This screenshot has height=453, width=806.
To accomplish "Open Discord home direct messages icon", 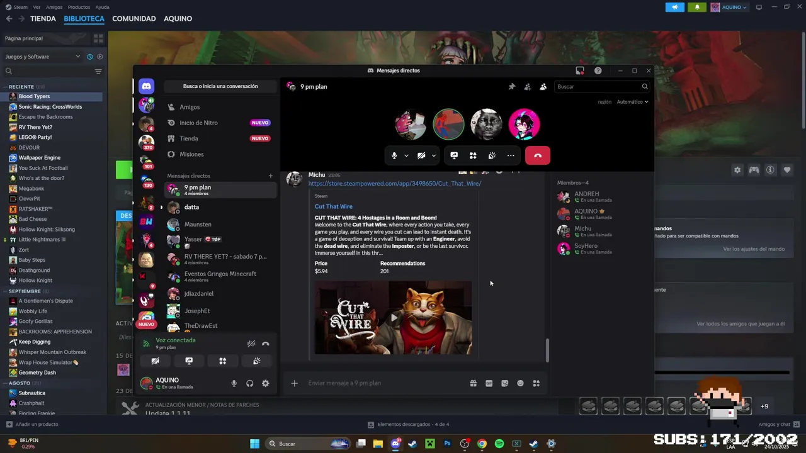I will (146, 86).
